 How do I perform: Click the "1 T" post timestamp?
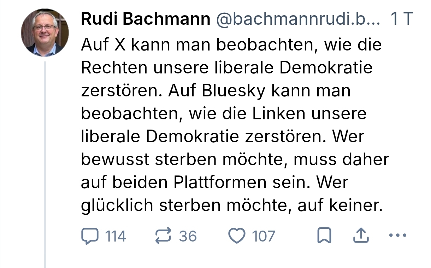coord(402,20)
